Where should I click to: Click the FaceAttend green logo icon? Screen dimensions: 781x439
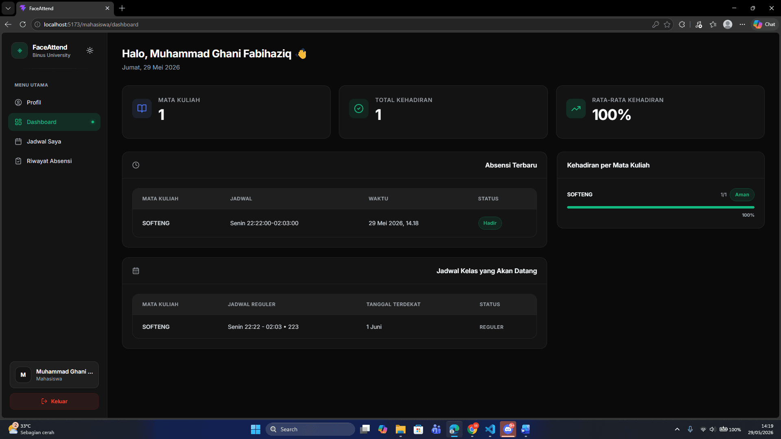(x=20, y=50)
